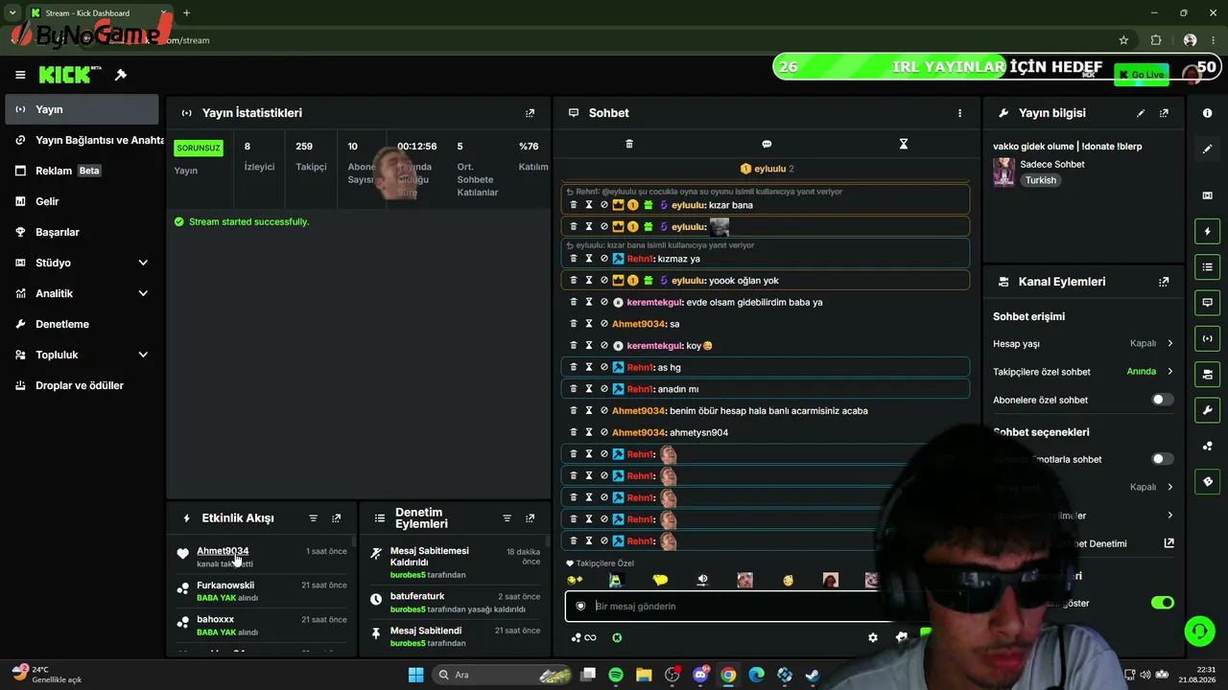Viewport: 1228px width, 690px height.
Task: Click the hourglass icon in Sohbet toolbar
Action: [x=903, y=144]
